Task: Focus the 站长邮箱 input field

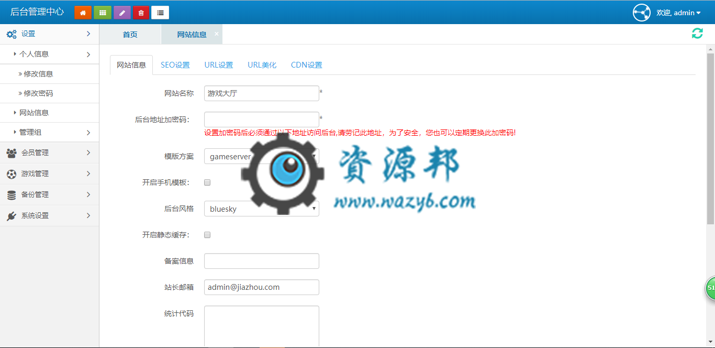Action: click(x=262, y=287)
